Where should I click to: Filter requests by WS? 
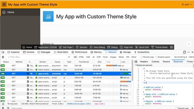tap(128, 57)
